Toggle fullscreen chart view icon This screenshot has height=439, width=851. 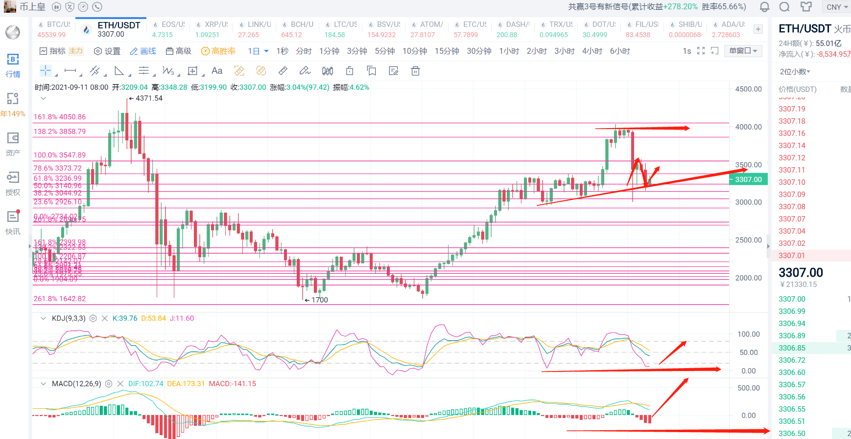coord(701,51)
